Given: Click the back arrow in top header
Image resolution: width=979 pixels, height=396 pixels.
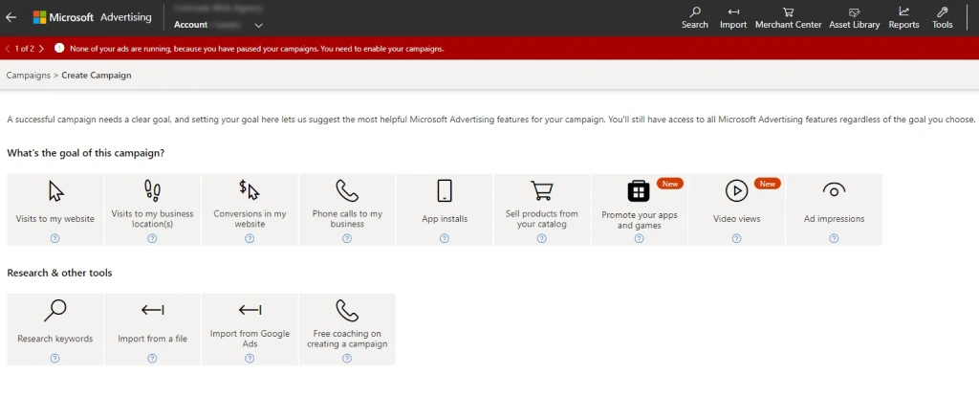Looking at the screenshot, I should 11,17.
